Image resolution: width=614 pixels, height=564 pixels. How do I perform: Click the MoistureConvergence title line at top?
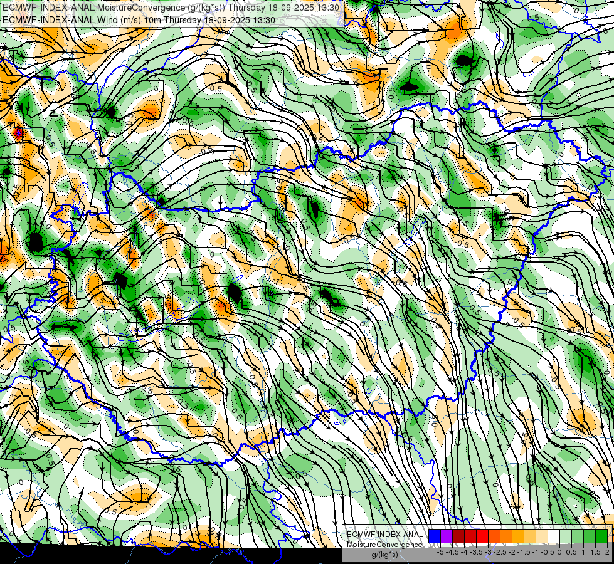pos(171,8)
